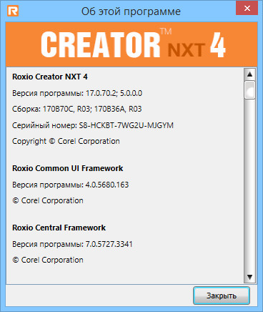Click the Roxio logo icon in the title bar
The width and height of the screenshot is (263, 312).
(x=13, y=11)
